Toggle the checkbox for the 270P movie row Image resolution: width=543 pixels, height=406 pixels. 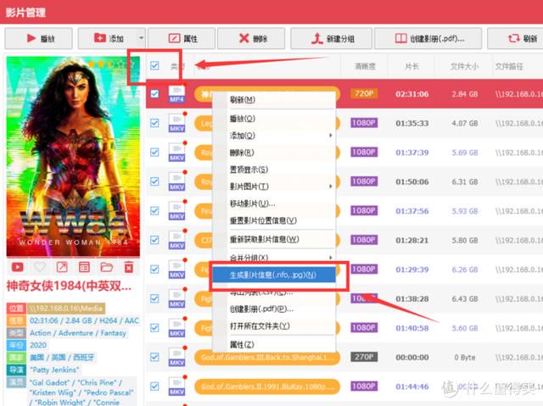(154, 357)
